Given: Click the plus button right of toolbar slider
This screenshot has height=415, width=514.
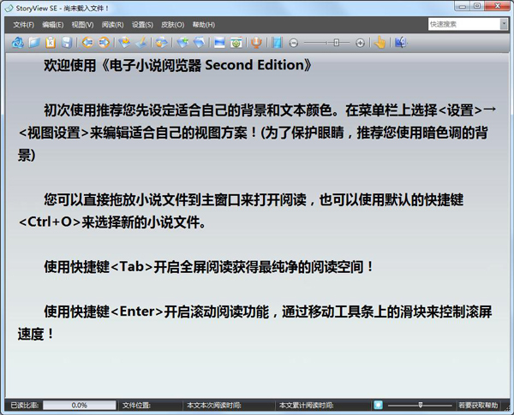Looking at the screenshot, I should click(360, 43).
